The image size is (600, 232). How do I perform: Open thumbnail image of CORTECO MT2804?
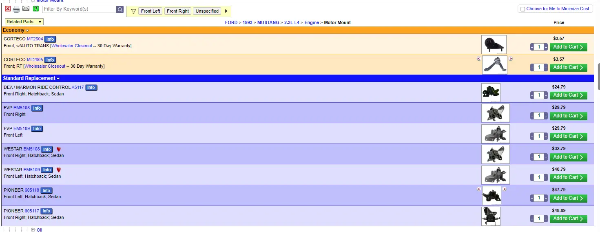[x=494, y=44]
